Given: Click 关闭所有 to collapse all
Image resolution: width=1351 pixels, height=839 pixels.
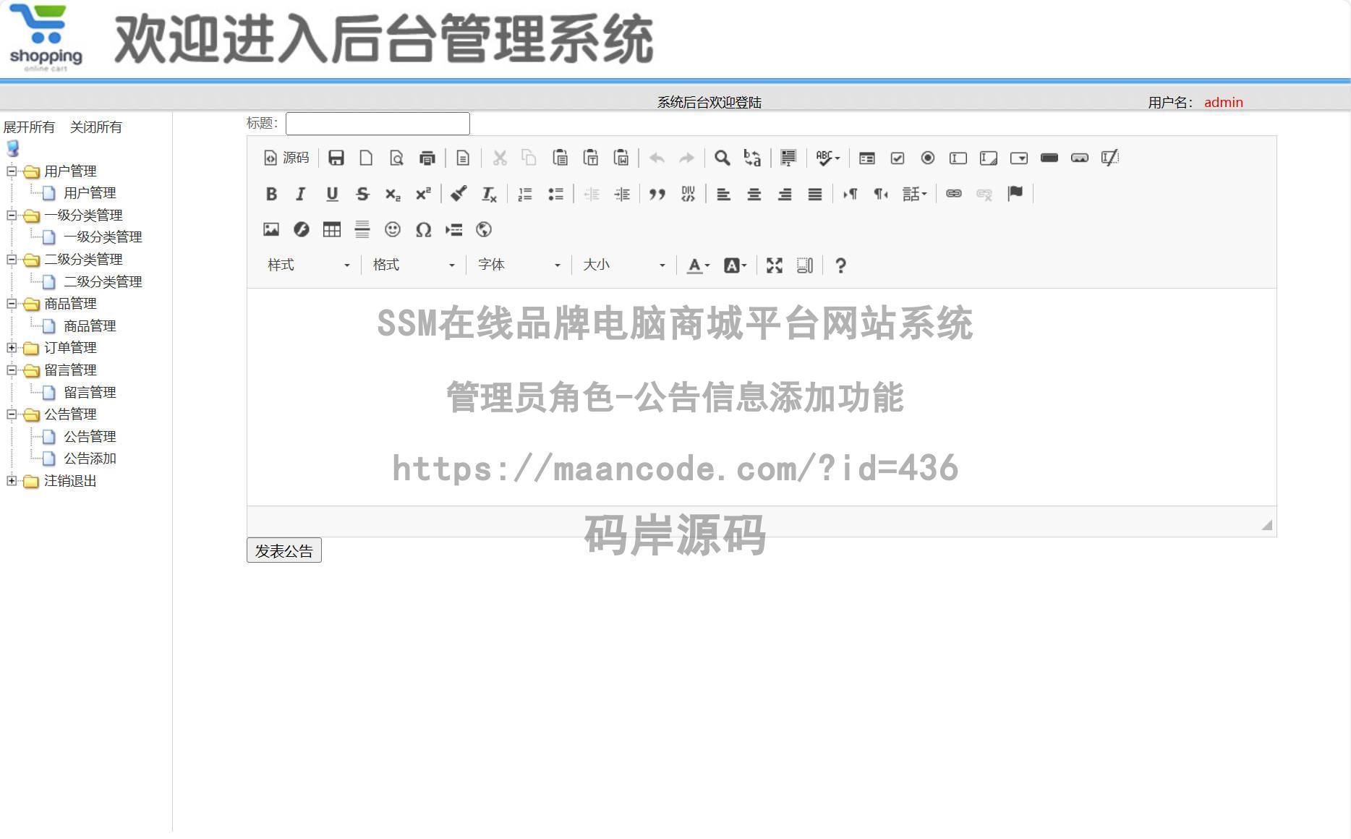Looking at the screenshot, I should pyautogui.click(x=96, y=127).
